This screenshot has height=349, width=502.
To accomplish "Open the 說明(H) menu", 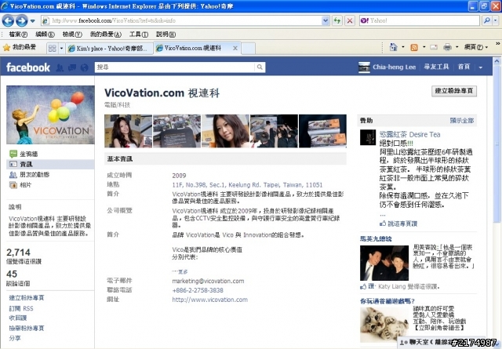I will tap(166, 35).
